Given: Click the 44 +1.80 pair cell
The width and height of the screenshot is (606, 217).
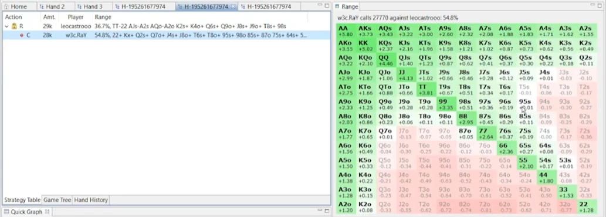Looking at the screenshot, I should click(547, 178).
